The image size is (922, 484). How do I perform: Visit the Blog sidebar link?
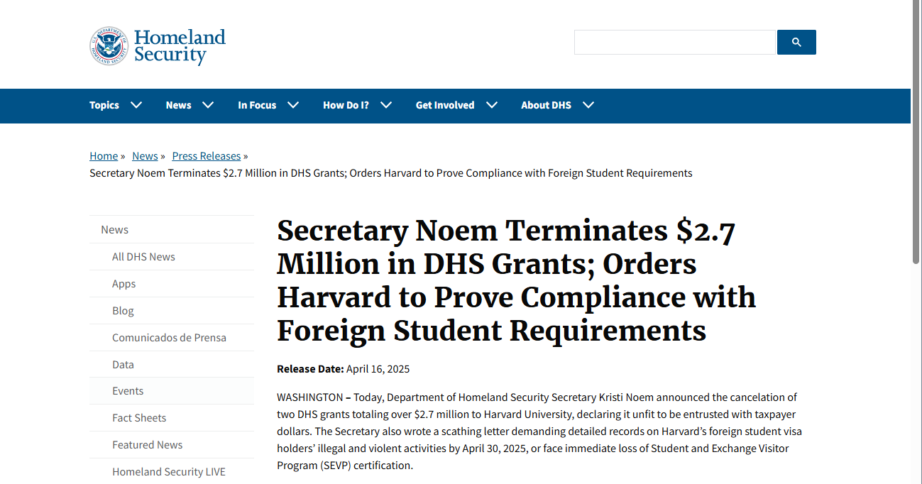[123, 311]
